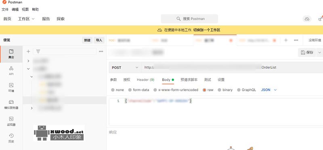Open a new request tab with the plus icon
The width and height of the screenshot is (323, 150).
[x=286, y=40]
